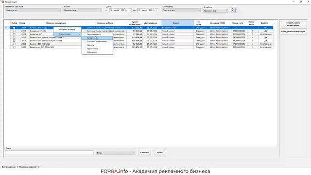
Task: Tick the checkbox in row number 2018
Action: 14,34
